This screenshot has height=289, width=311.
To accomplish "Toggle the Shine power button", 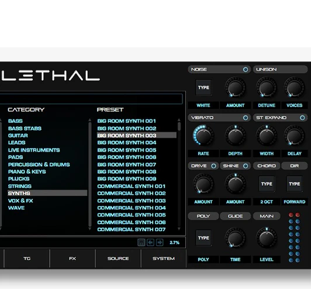I will pyautogui.click(x=246, y=166).
